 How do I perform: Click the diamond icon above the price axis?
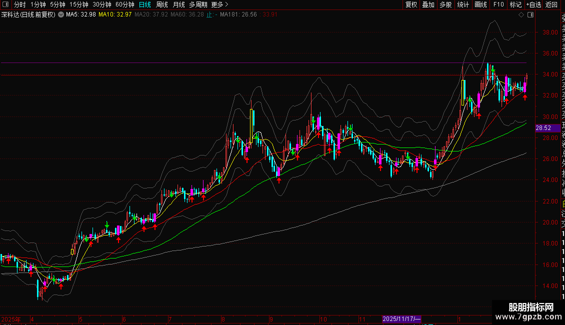[522, 15]
